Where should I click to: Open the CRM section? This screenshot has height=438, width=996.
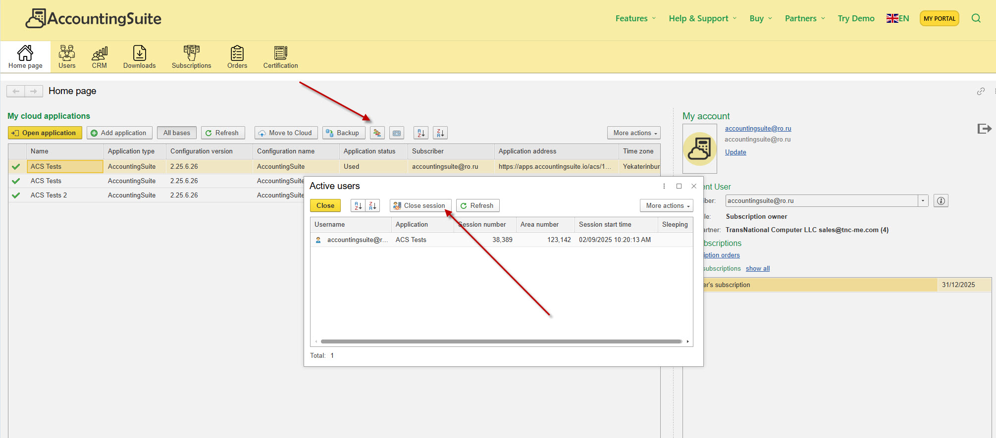click(99, 57)
